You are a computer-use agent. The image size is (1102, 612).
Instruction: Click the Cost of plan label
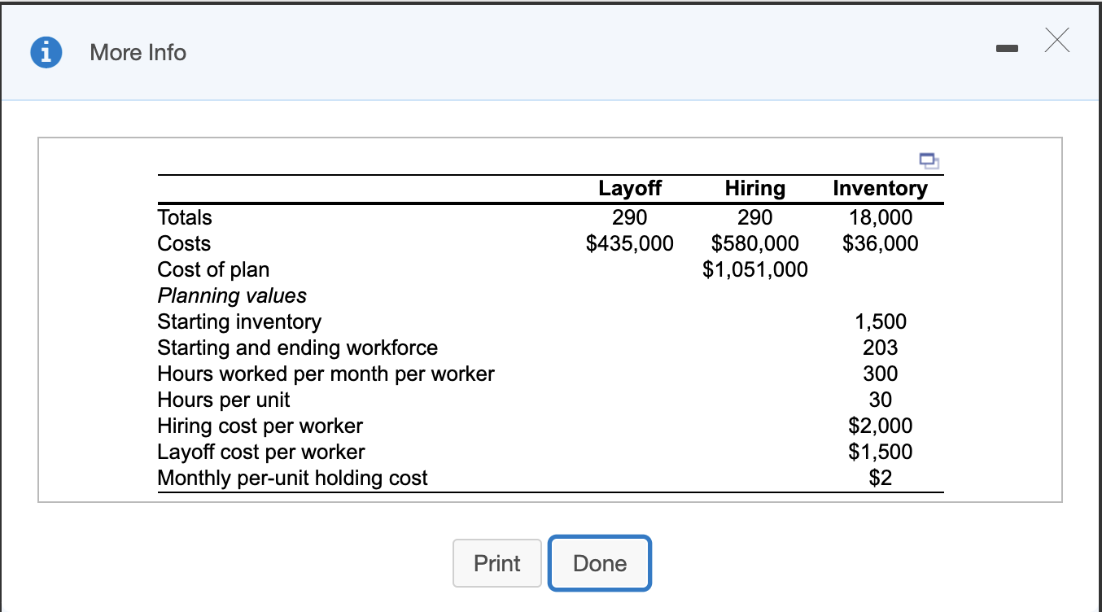point(213,269)
